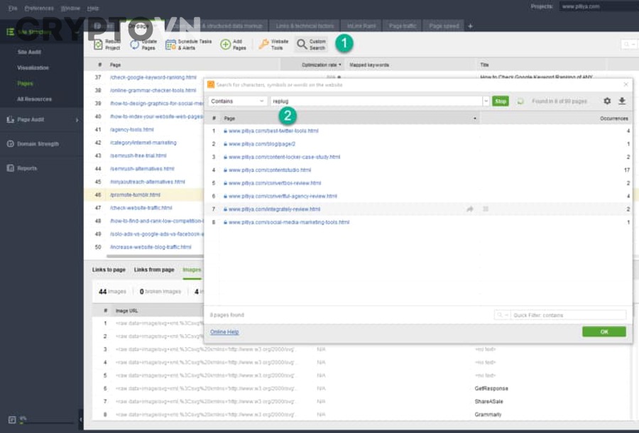Click the Custom Search magnifier icon
Screen dimensions: 639x433
302,45
